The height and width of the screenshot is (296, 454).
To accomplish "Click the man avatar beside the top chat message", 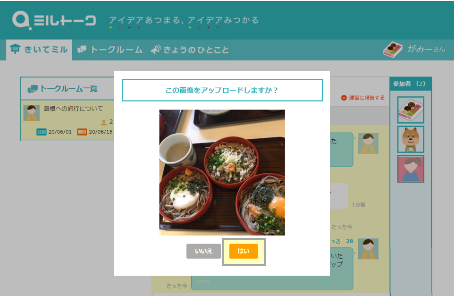I will pyautogui.click(x=368, y=143).
